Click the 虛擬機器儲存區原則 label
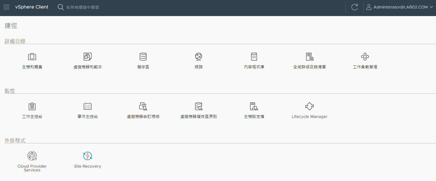Image resolution: width=436 pixels, height=181 pixels. (199, 116)
